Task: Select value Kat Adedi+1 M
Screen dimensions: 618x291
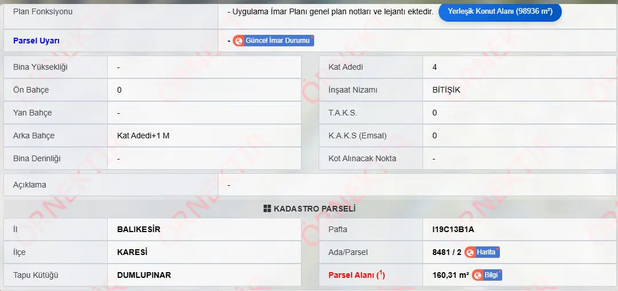Action: [143, 135]
